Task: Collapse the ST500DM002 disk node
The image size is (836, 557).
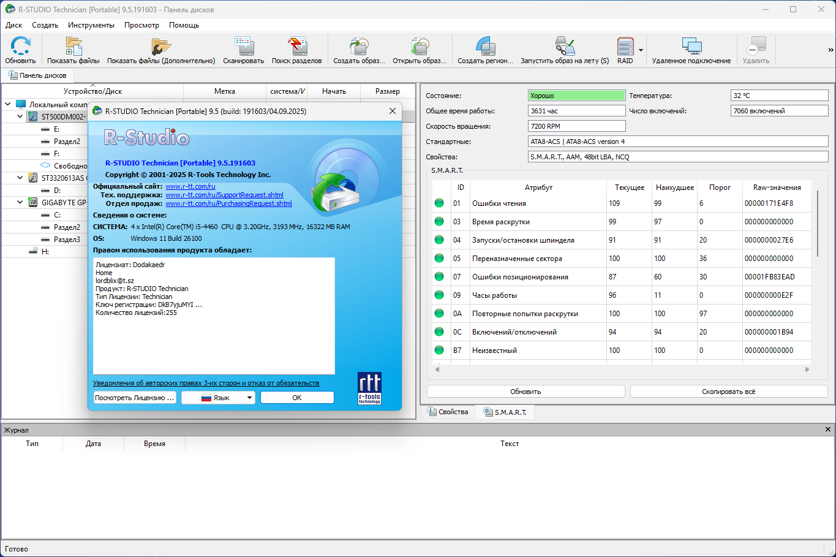Action: point(20,117)
